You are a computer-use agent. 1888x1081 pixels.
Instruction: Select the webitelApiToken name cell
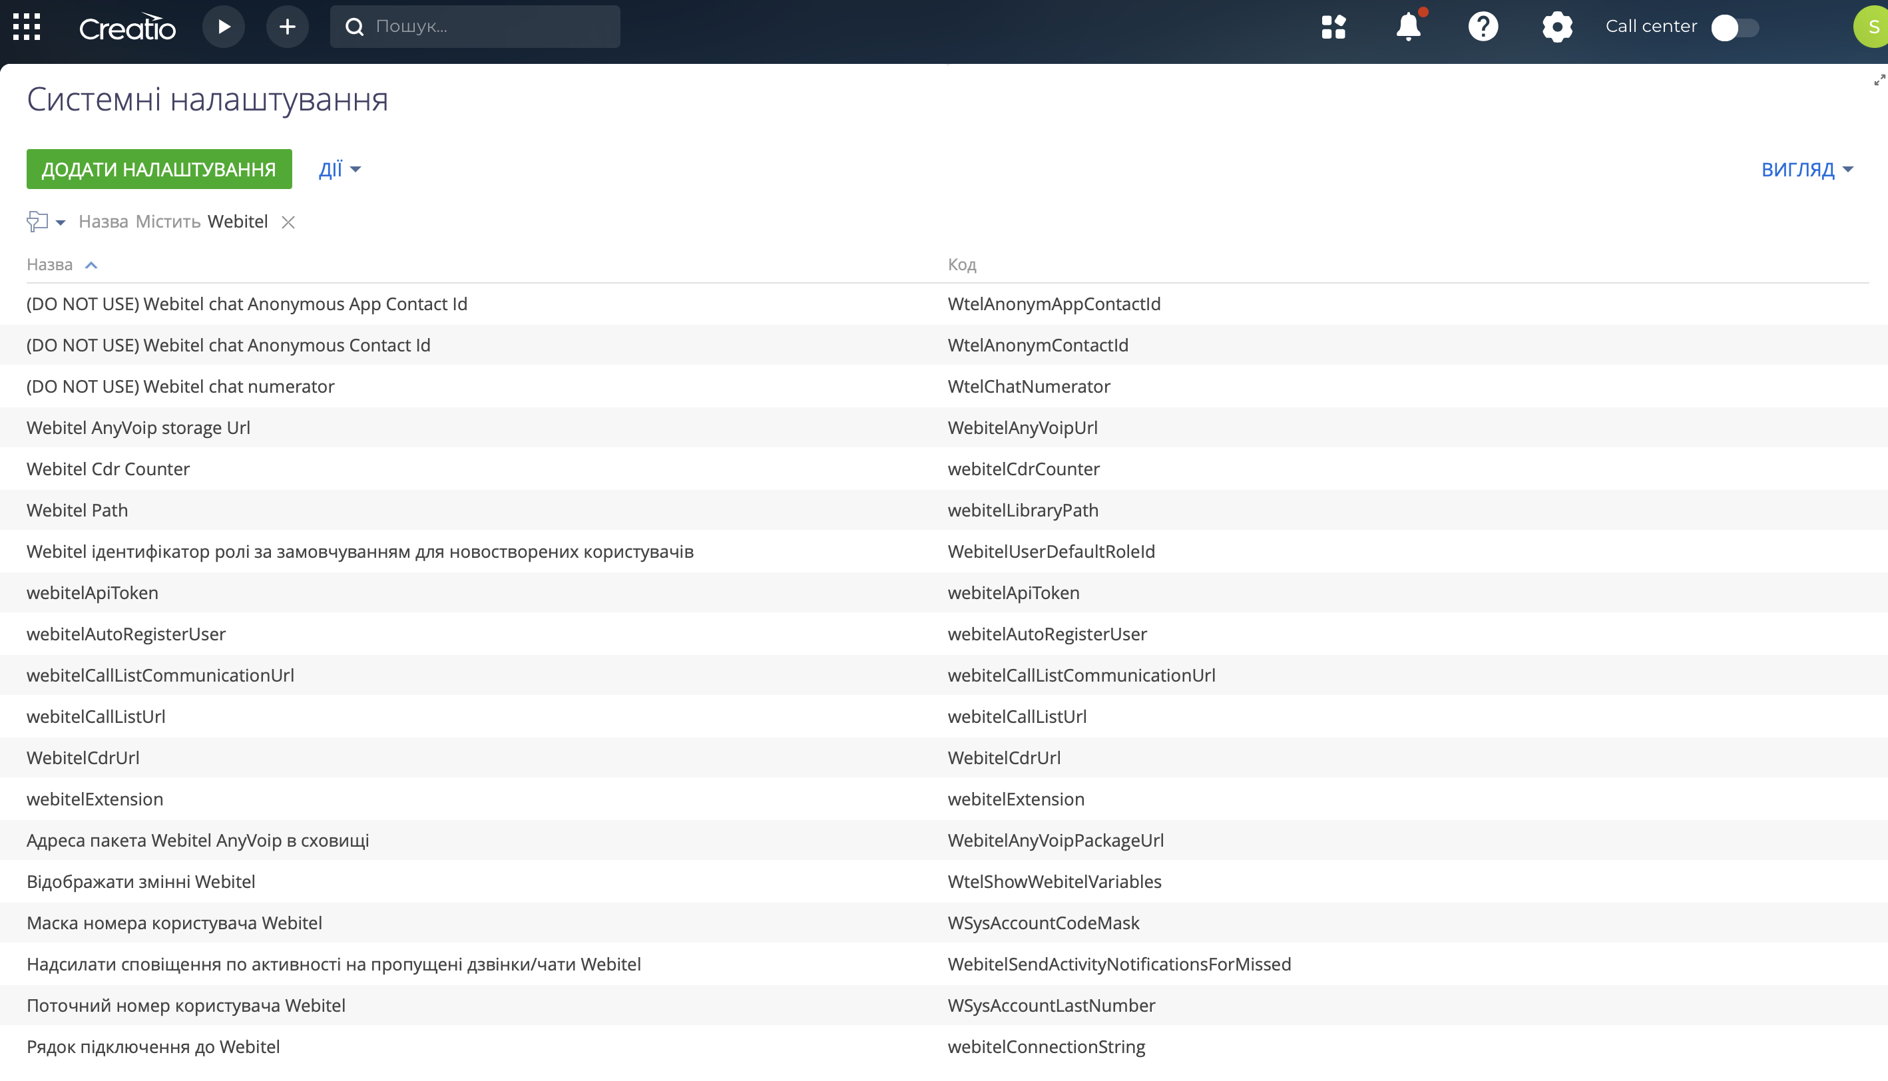(x=92, y=592)
